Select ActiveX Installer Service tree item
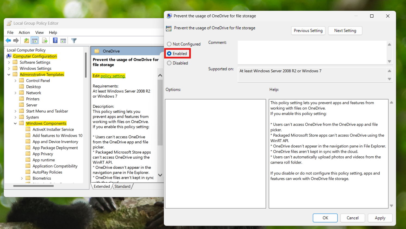 (53, 129)
